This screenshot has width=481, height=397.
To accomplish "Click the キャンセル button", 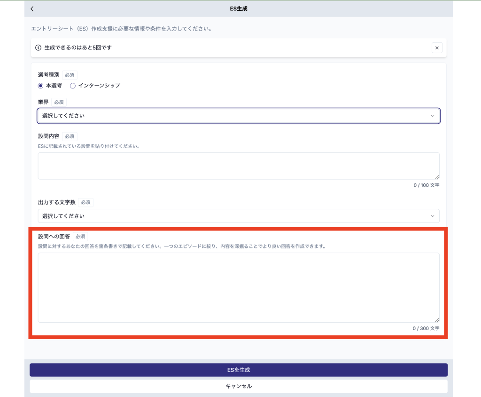I will [239, 386].
